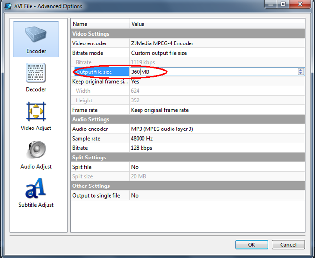Click the Audio Settings section header
The width and height of the screenshot is (315, 258).
tap(188, 119)
